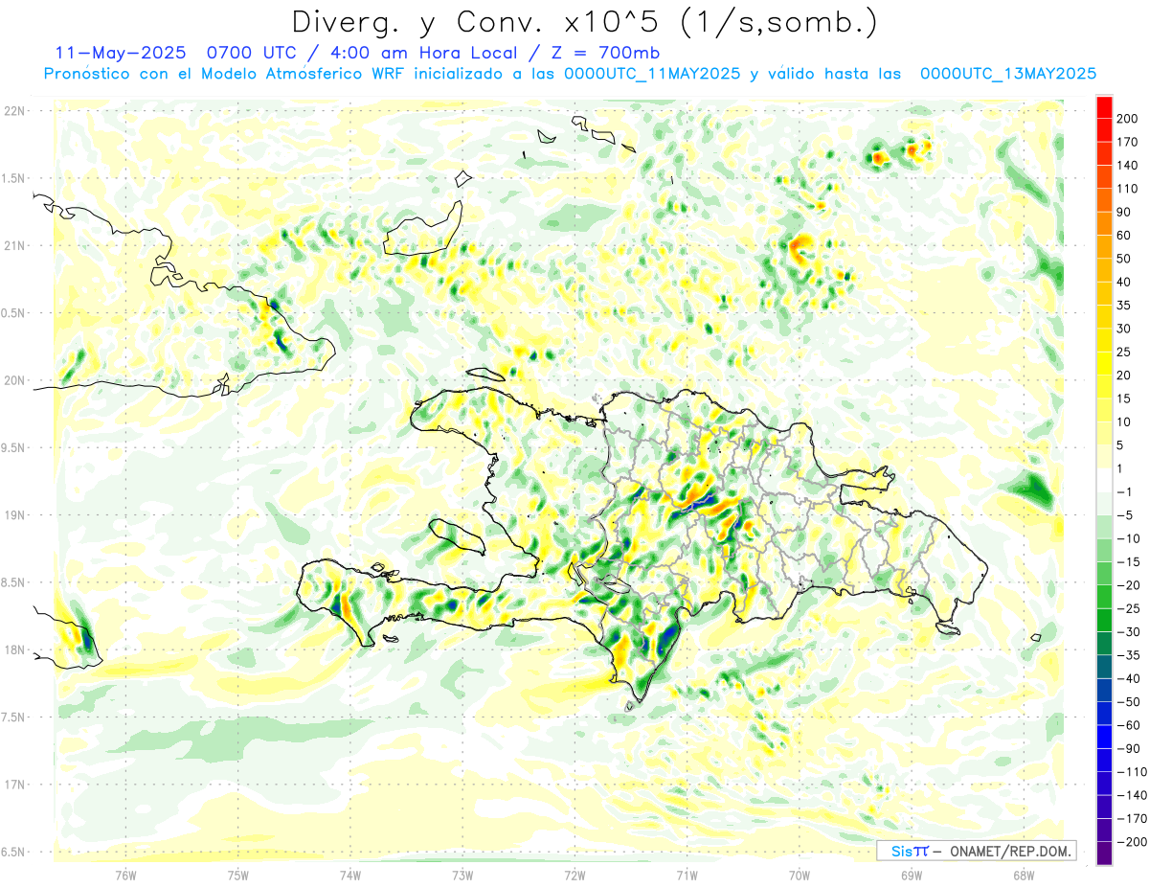The image size is (1149, 888).
Task: Click the latitude label '7.5N'
Action: click(x=14, y=717)
